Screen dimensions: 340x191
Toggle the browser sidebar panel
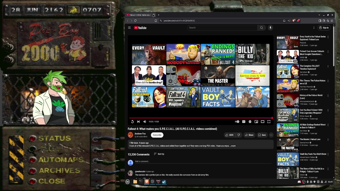320,21
